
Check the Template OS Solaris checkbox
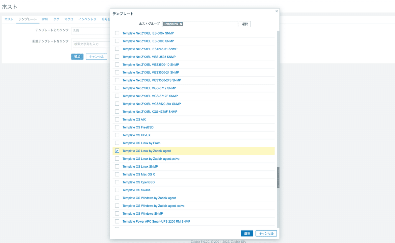pos(117,190)
